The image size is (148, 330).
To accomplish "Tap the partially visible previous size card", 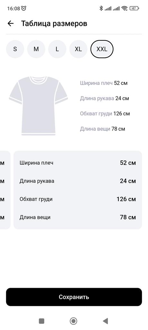I will (x=5, y=190).
